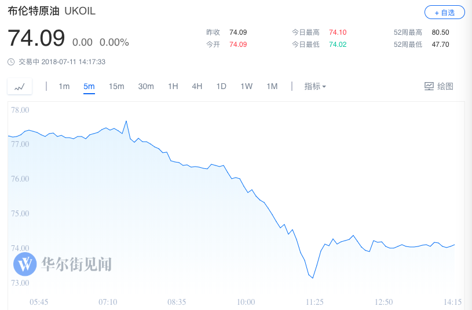Open the 指标 indicators dropdown
472x310 pixels.
(x=315, y=86)
